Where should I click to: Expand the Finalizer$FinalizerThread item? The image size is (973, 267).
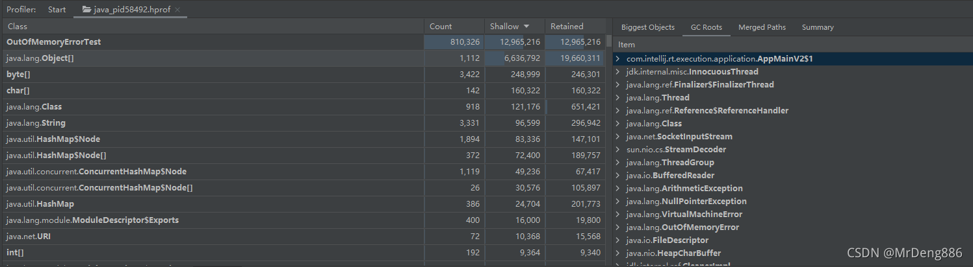tap(618, 85)
